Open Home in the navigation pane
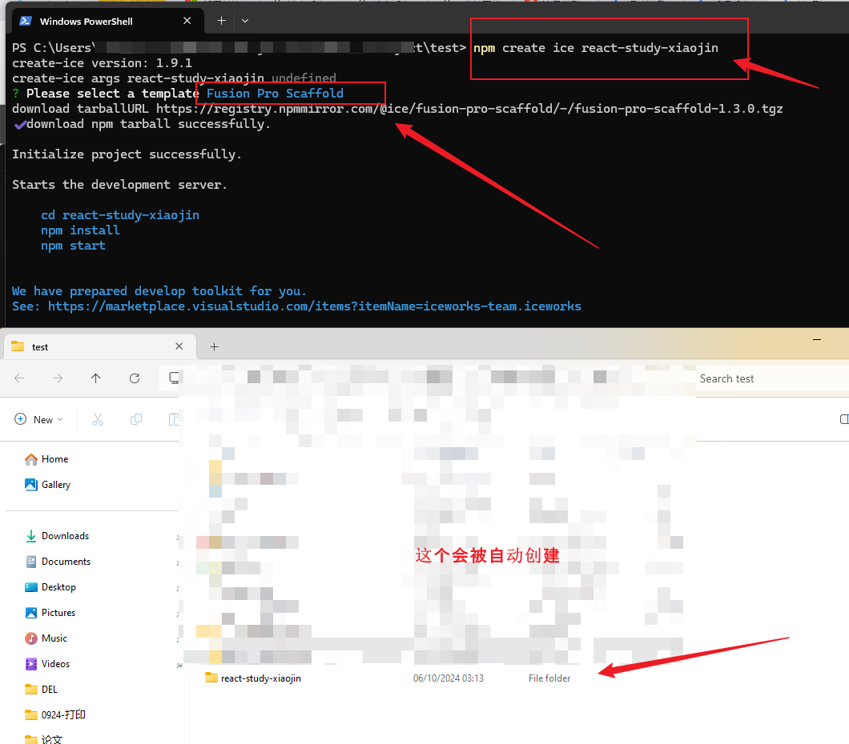 pyautogui.click(x=54, y=459)
